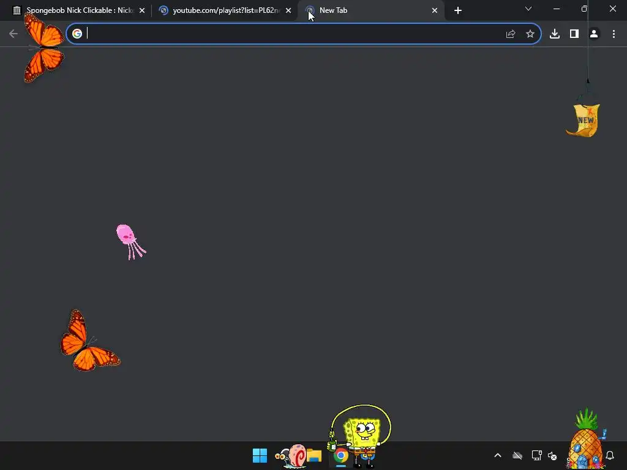Minimize the Chrome window
This screenshot has height=470, width=627.
556,9
